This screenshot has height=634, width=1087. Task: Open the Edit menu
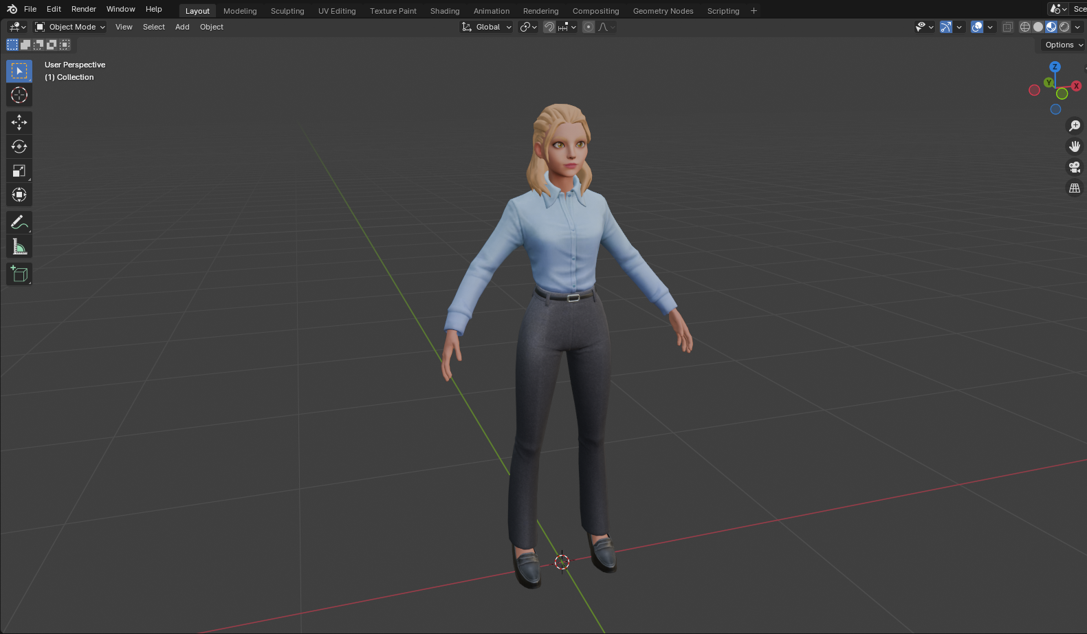point(54,9)
